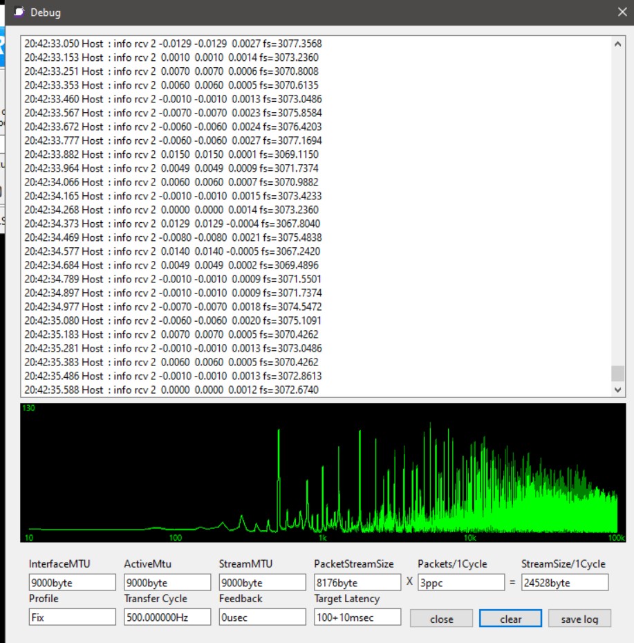The image size is (634, 643).
Task: Click the log scrollbar thumb
Action: pos(617,373)
